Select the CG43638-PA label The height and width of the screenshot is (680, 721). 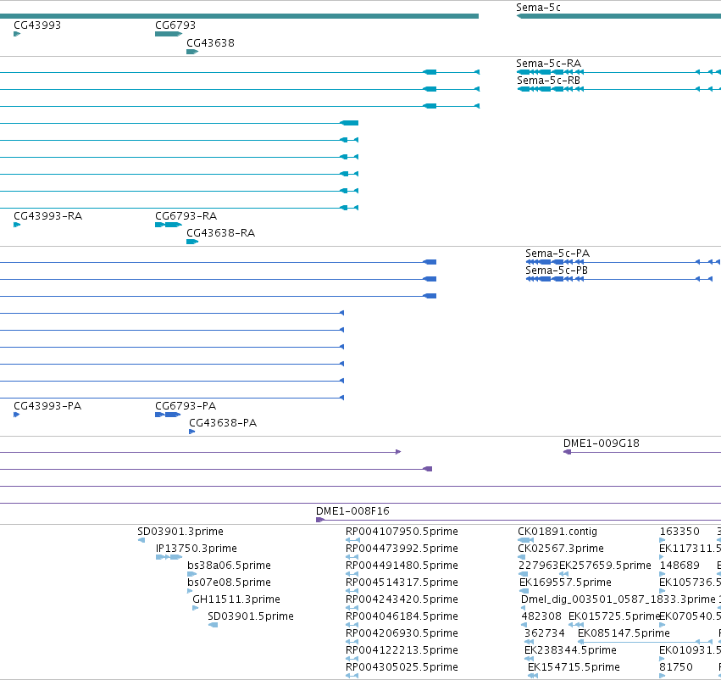[223, 423]
